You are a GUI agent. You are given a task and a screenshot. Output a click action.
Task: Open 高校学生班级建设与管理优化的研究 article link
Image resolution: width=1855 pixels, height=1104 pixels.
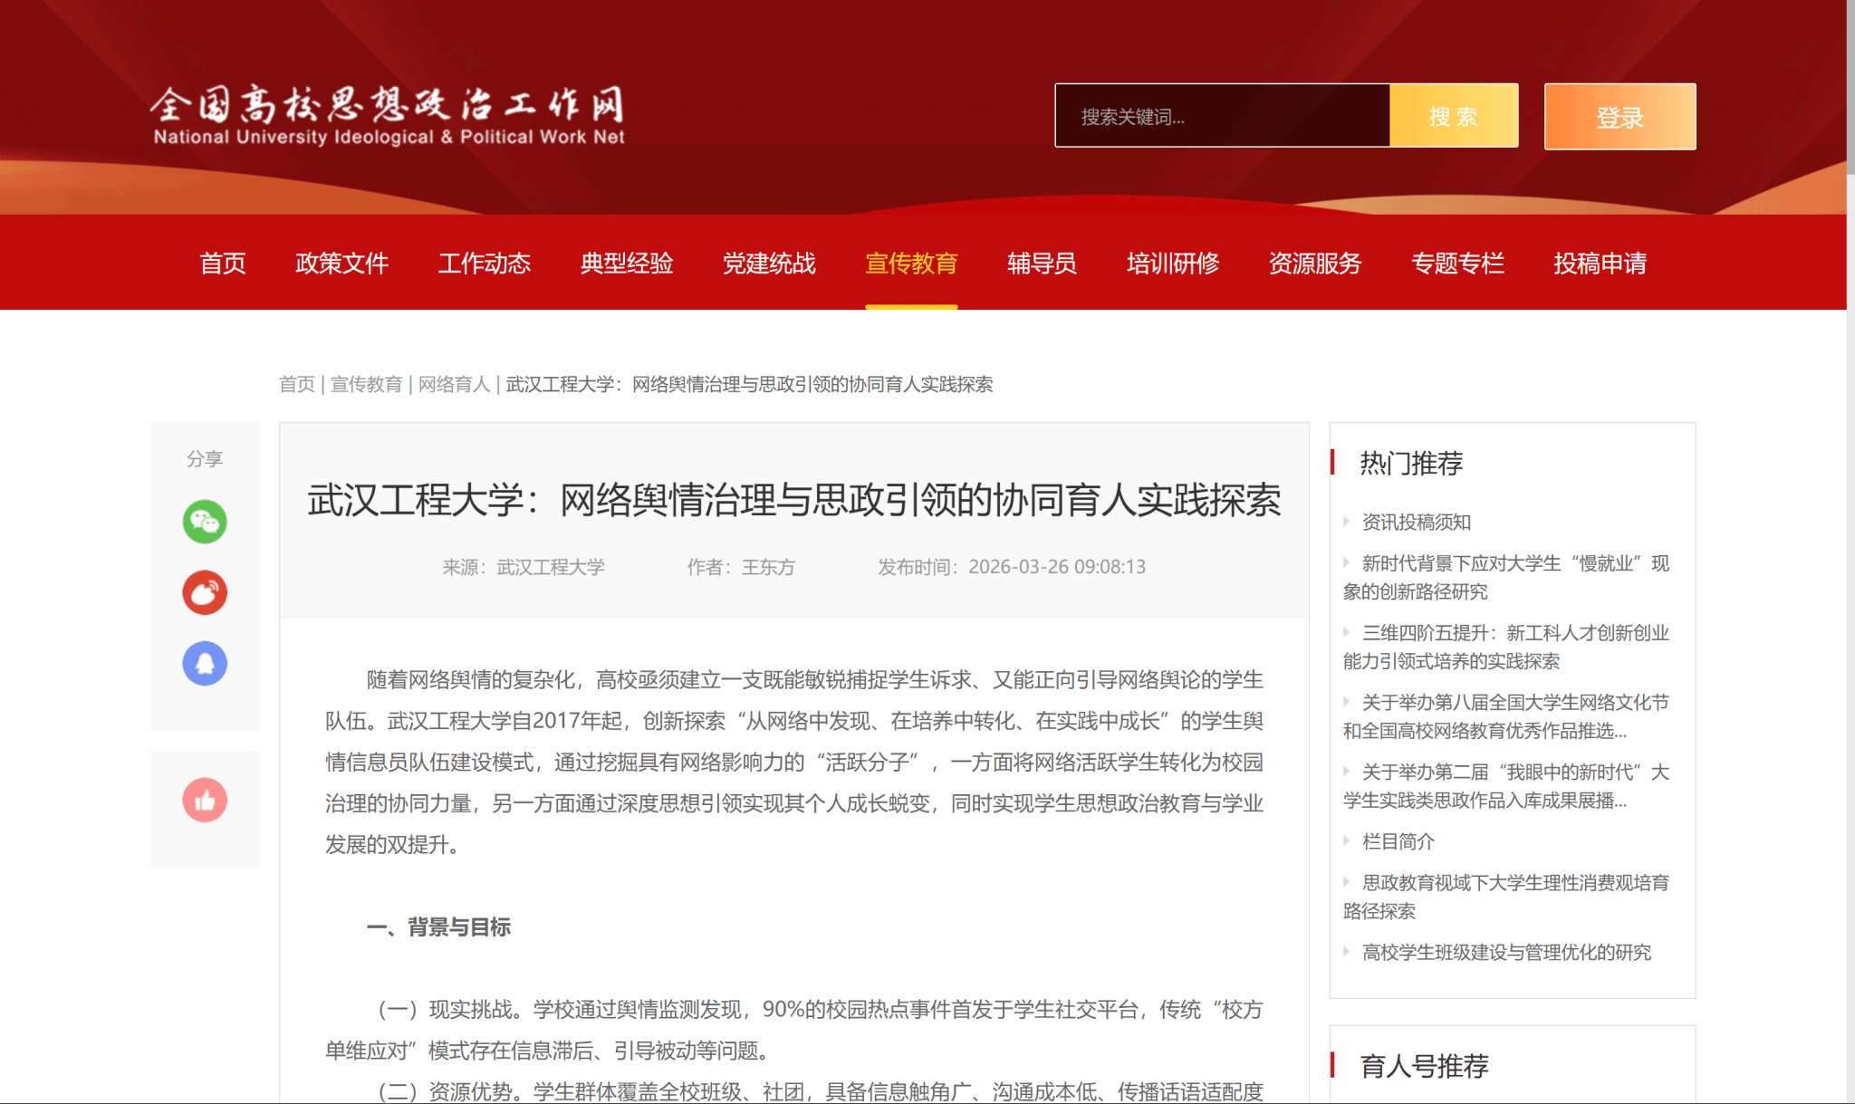pyautogui.click(x=1505, y=952)
